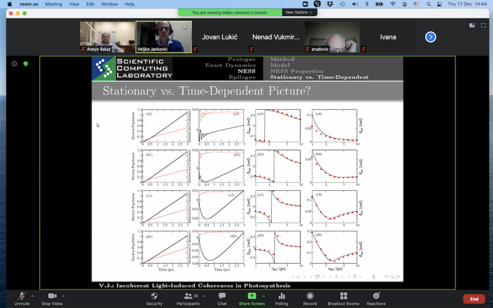The width and height of the screenshot is (493, 308).
Task: Click slide title Stationary vs. Time-Dependent Picture
Action: 206,91
